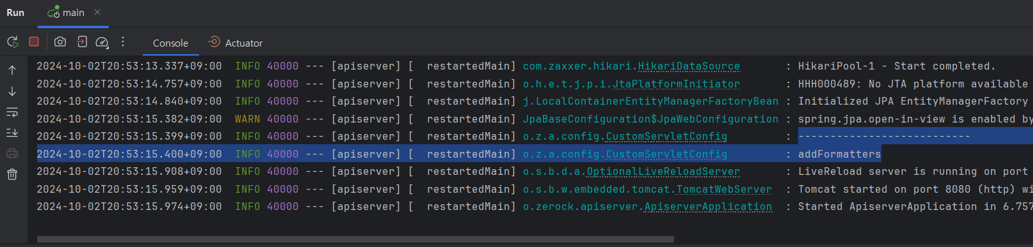Click the WARN log level text

(247, 119)
